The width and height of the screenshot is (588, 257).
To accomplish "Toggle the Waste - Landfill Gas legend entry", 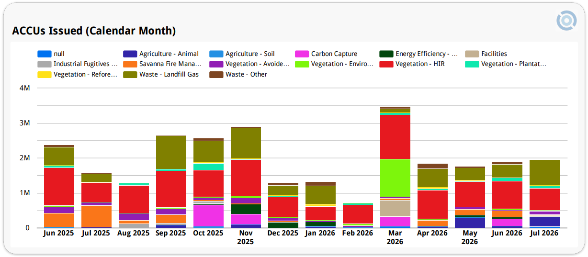I will click(x=161, y=74).
